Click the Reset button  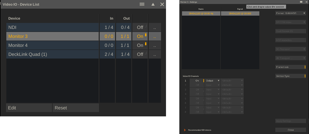click(76, 108)
